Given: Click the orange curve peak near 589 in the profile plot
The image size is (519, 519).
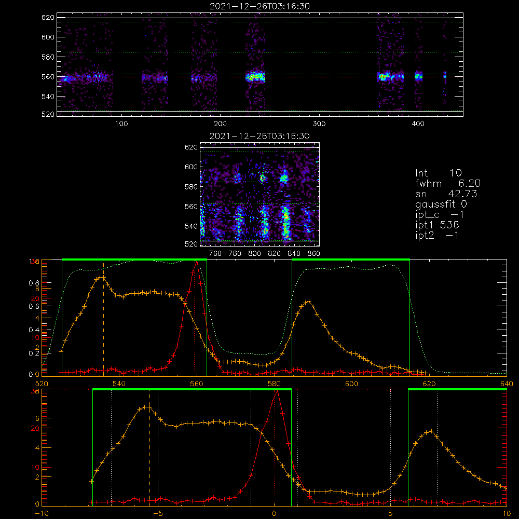Looking at the screenshot, I should (309, 301).
